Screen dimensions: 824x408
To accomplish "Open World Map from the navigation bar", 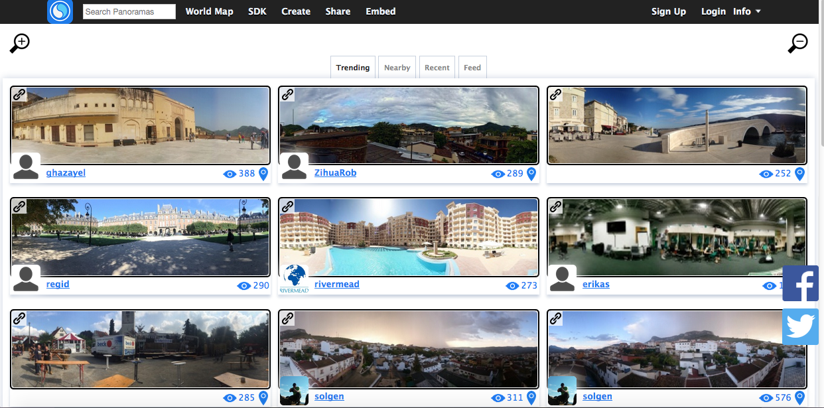I will tap(209, 11).
